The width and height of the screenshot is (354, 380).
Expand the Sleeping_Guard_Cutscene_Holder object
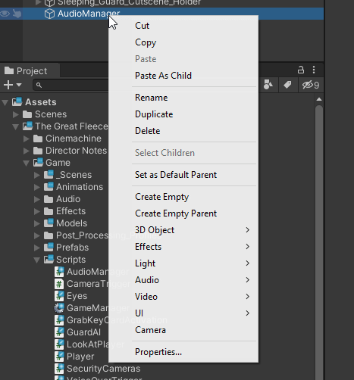[x=38, y=2]
